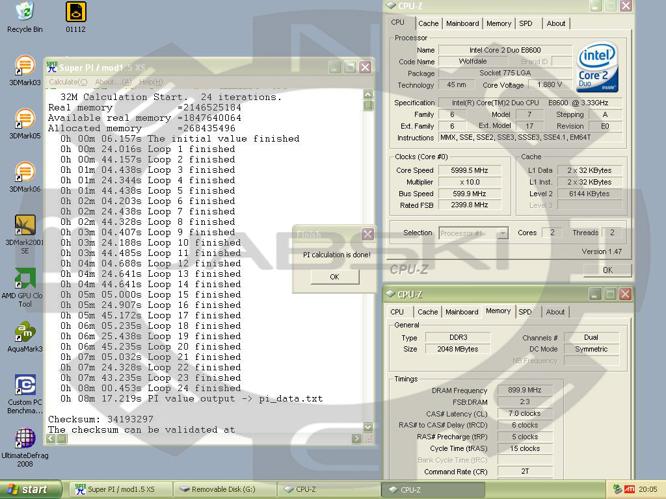
Task: Click Super PI vertical scrollbar up arrow
Action: (x=368, y=94)
